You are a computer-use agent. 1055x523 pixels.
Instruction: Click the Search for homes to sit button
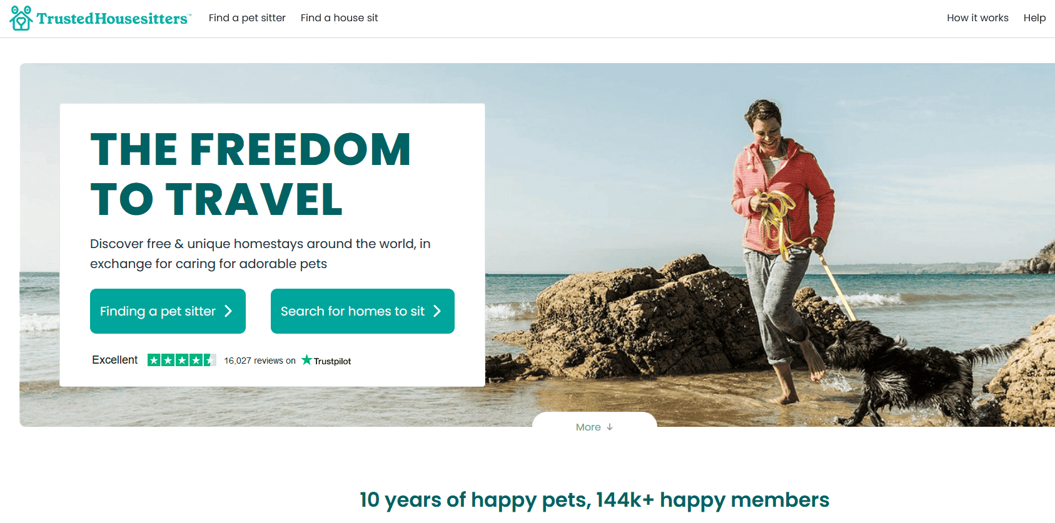[363, 311]
